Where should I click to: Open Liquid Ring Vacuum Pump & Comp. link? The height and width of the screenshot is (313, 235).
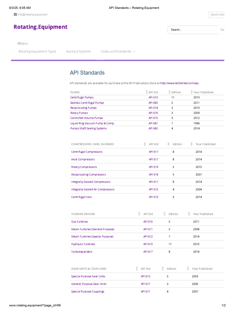point(92,123)
